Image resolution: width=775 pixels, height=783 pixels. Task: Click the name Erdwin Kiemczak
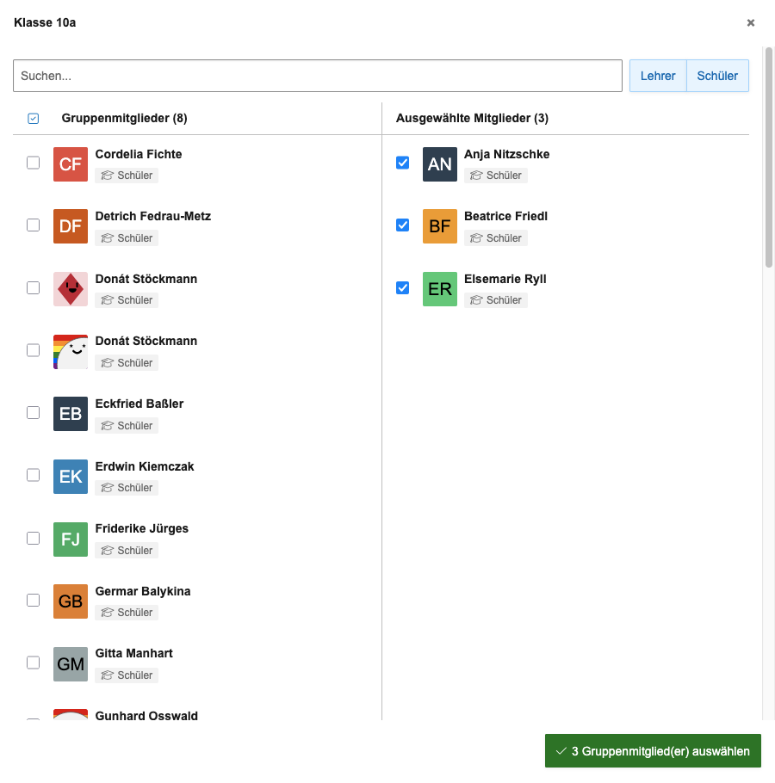(145, 466)
